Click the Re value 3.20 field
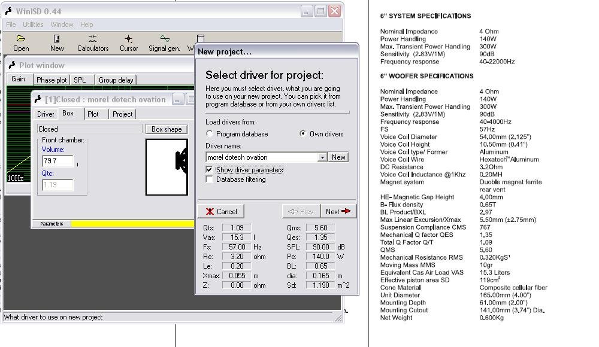The image size is (599, 347). (x=237, y=257)
